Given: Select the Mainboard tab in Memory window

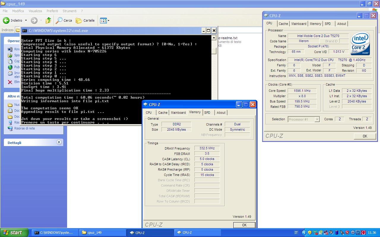Looking at the screenshot, I should 178,113.
